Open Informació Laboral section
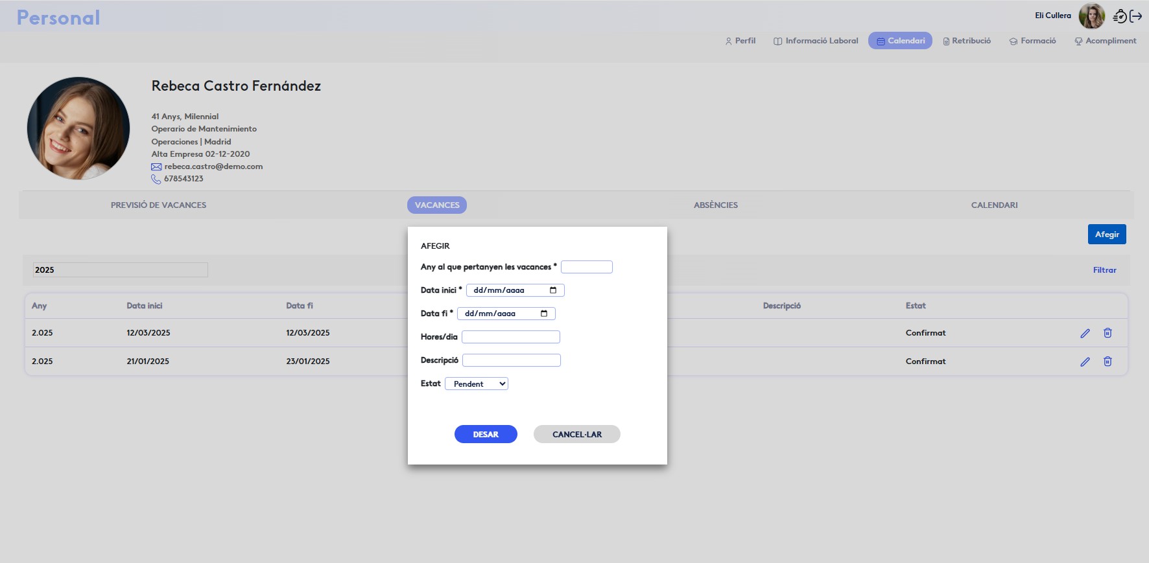This screenshot has height=563, width=1149. click(x=816, y=41)
